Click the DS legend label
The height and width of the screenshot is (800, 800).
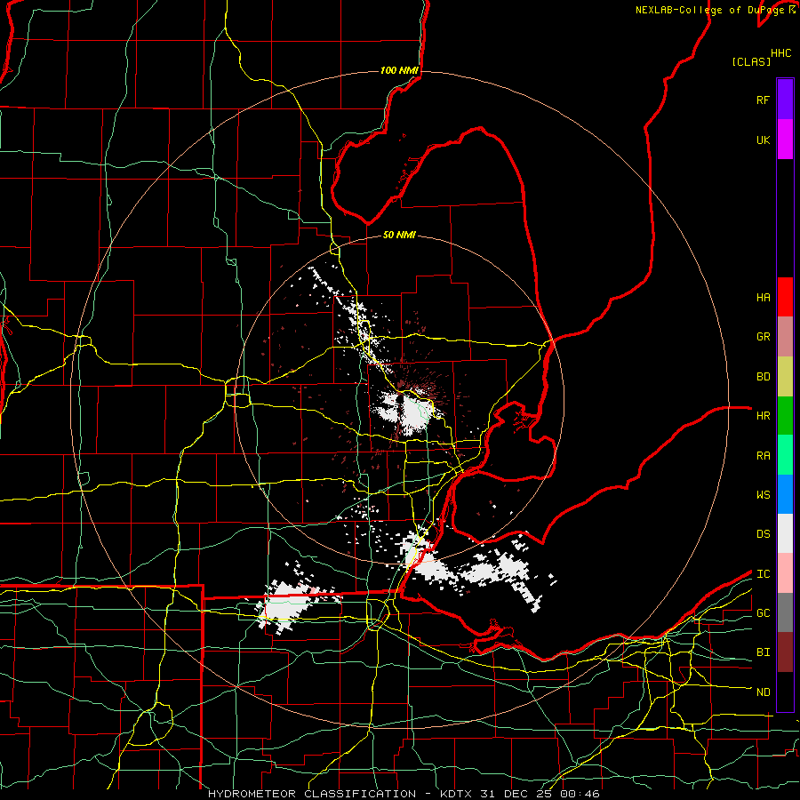tap(763, 534)
